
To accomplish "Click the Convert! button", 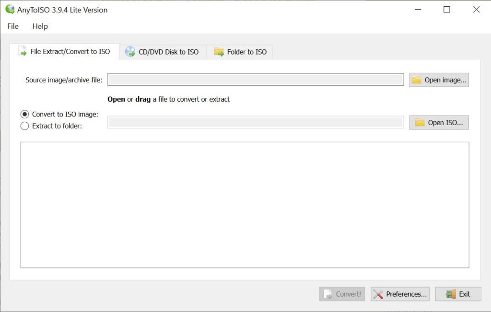I will [x=342, y=294].
